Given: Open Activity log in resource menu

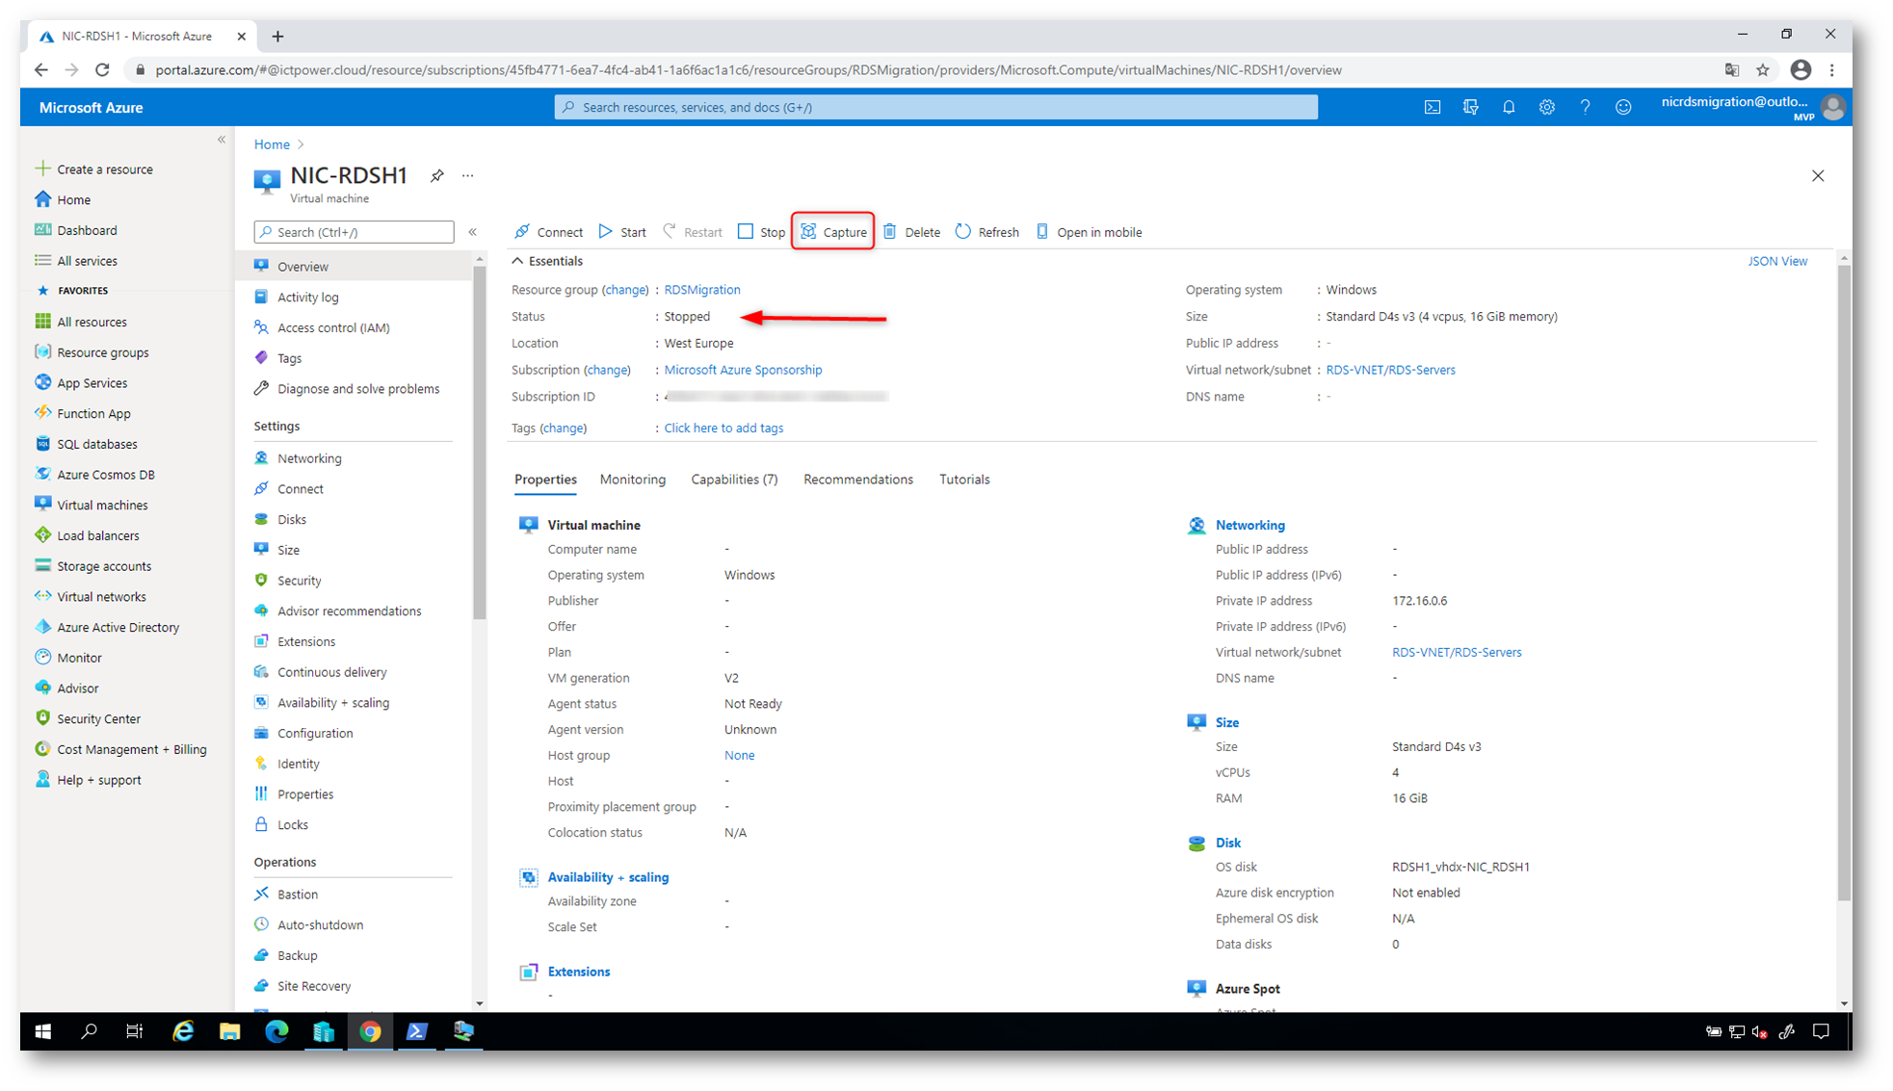Looking at the screenshot, I should point(308,298).
